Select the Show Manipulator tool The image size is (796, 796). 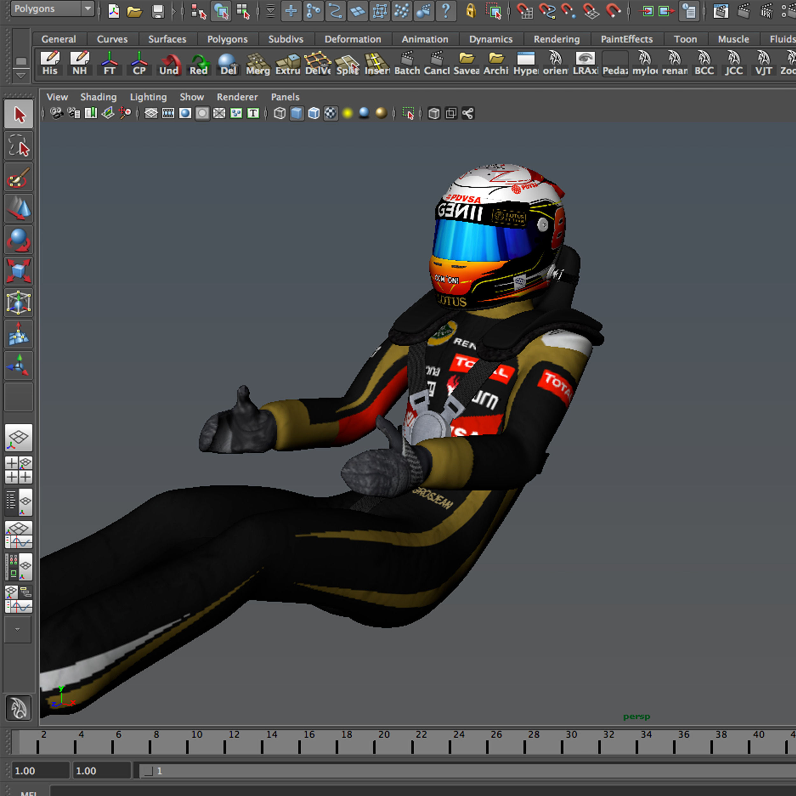[19, 366]
